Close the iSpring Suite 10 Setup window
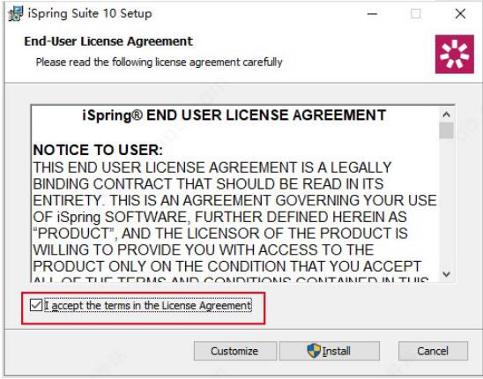This screenshot has width=483, height=379. 460,14
